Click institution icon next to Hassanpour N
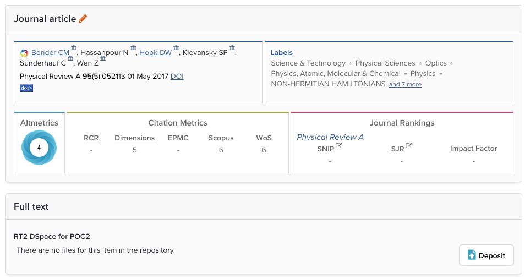Image resolution: width=525 pixels, height=278 pixels. click(x=133, y=48)
